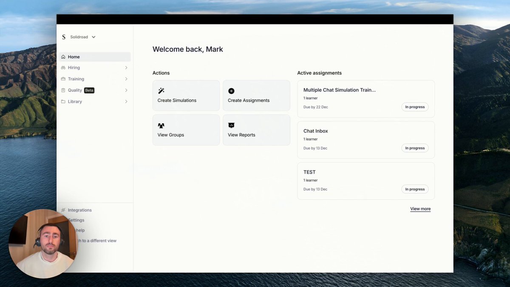Click the Training briefcase icon

[63, 79]
